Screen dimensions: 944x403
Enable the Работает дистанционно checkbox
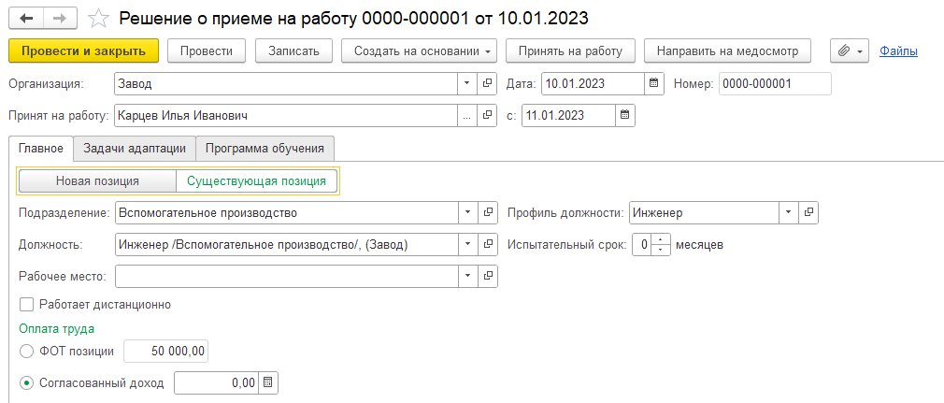[x=26, y=305]
